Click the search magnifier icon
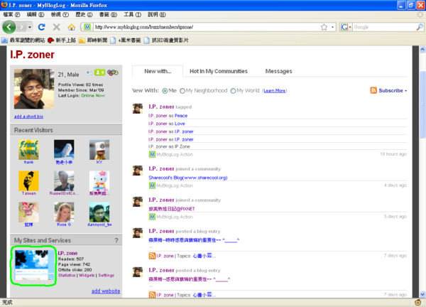This screenshot has width=426, height=307. pos(420,27)
